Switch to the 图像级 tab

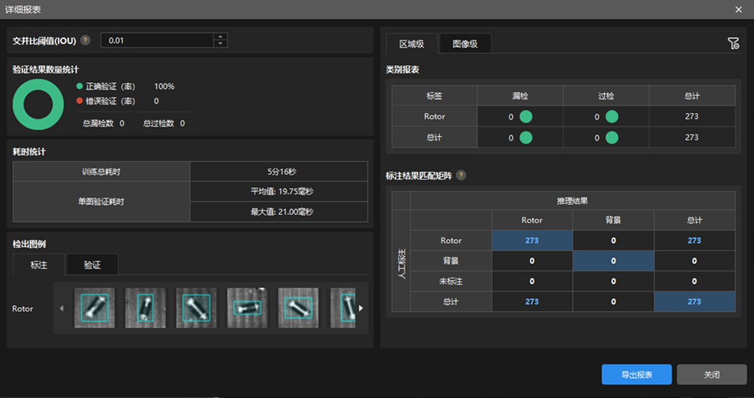click(465, 44)
